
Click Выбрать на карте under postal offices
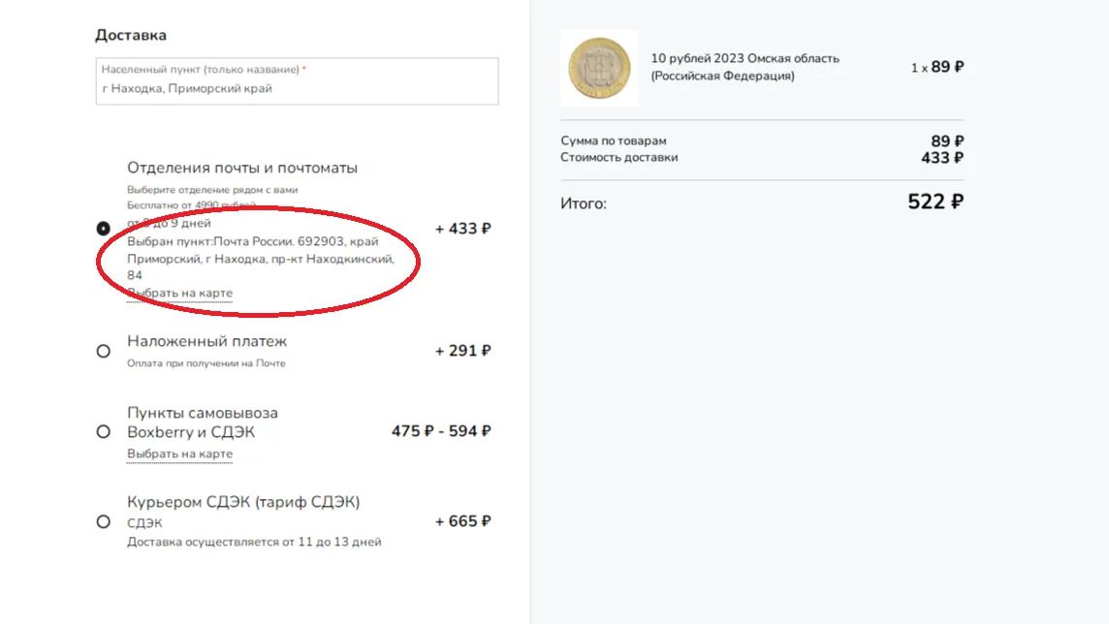(x=179, y=293)
